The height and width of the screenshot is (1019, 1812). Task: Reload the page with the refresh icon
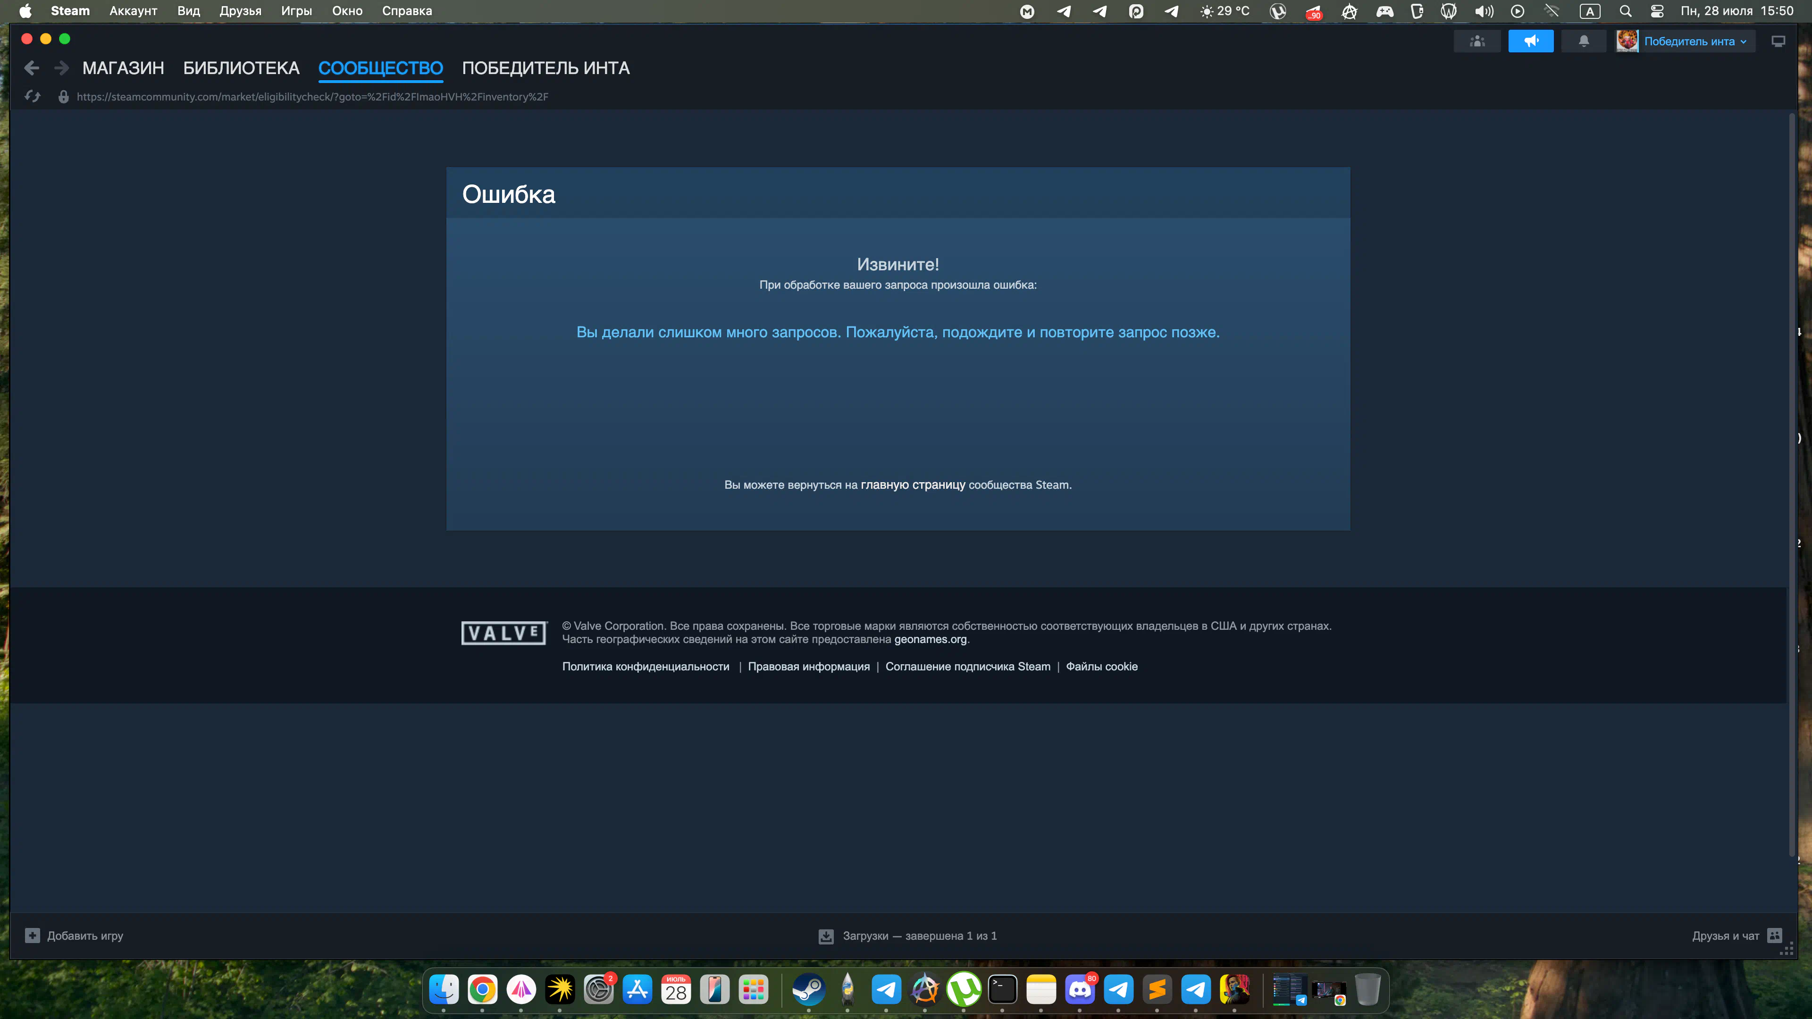click(x=33, y=96)
